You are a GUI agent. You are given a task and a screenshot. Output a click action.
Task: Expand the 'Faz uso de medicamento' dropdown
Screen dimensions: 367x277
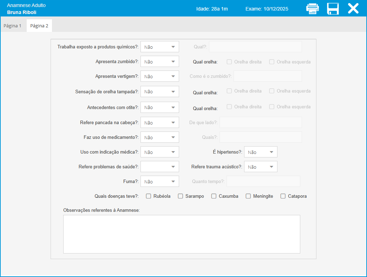[x=160, y=137]
